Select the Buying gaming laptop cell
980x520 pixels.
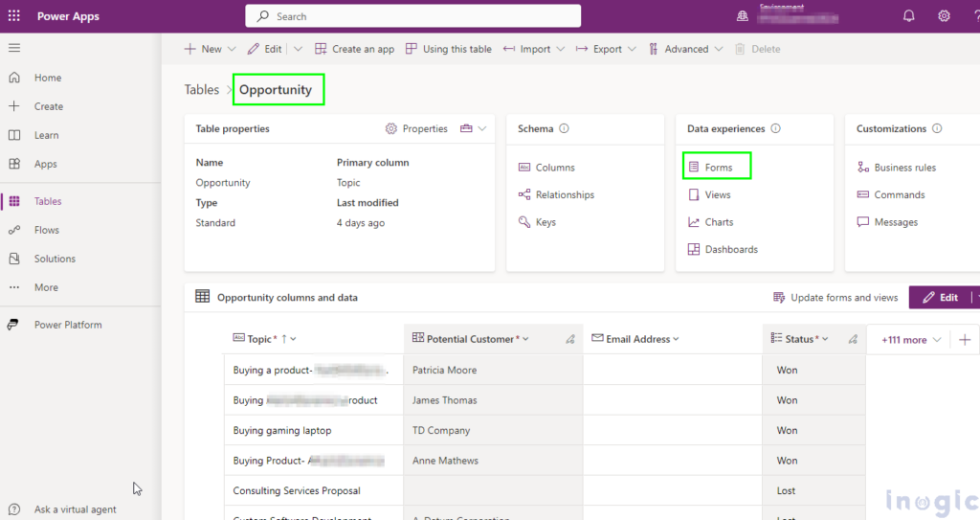click(x=314, y=431)
